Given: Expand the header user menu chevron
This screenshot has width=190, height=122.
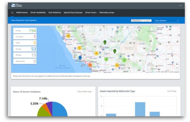Looking at the screenshot, I should [180, 6].
